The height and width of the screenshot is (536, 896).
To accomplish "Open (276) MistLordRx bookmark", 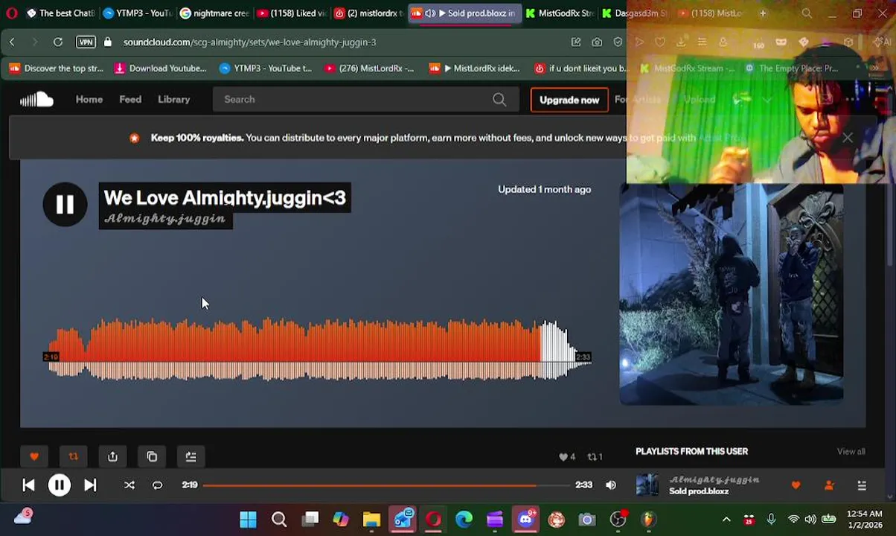I will (369, 68).
